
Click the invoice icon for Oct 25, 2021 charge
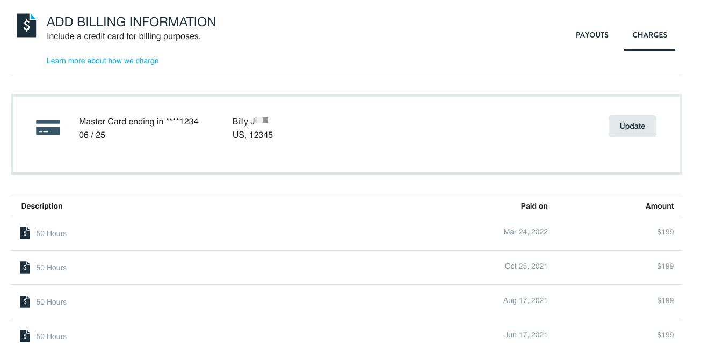coord(25,267)
